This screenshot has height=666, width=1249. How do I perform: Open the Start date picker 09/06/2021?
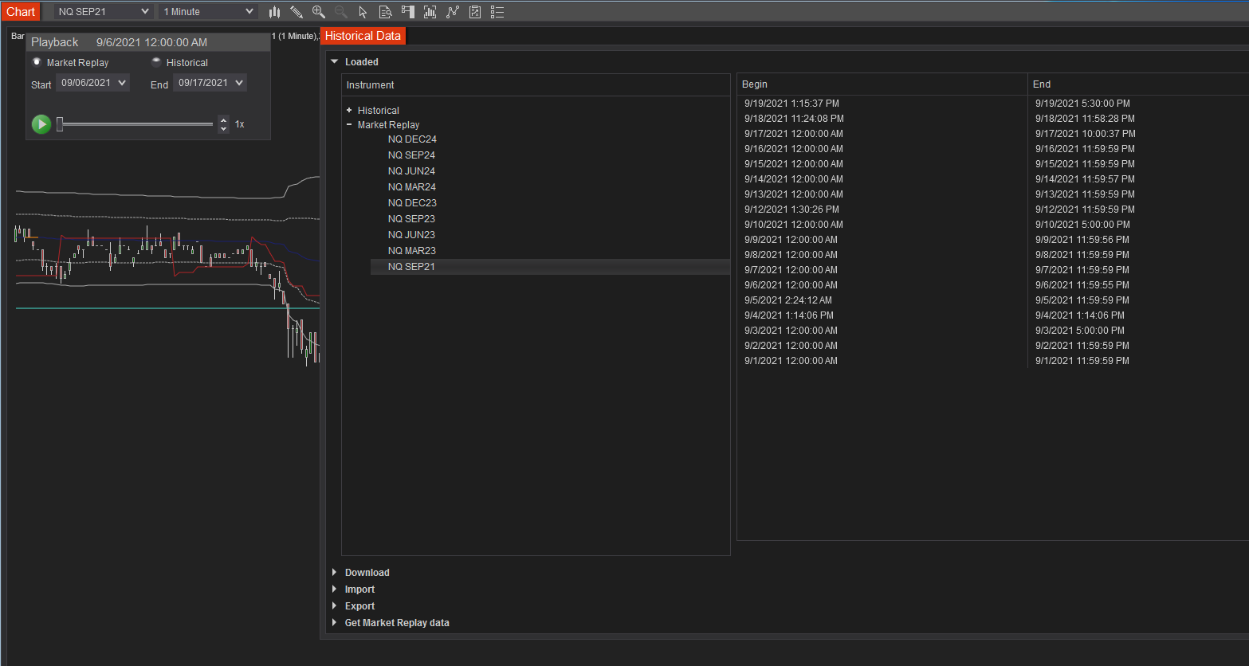[x=92, y=83]
